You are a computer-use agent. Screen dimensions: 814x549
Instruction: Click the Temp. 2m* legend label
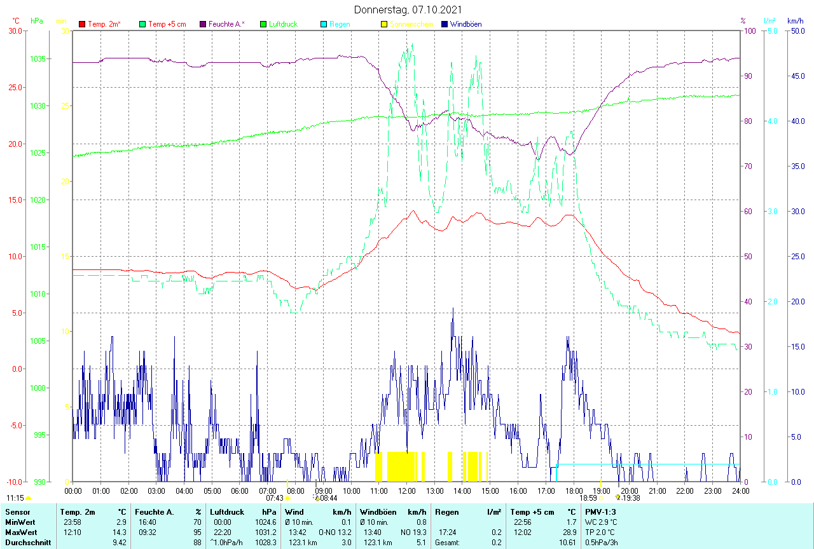coord(104,24)
